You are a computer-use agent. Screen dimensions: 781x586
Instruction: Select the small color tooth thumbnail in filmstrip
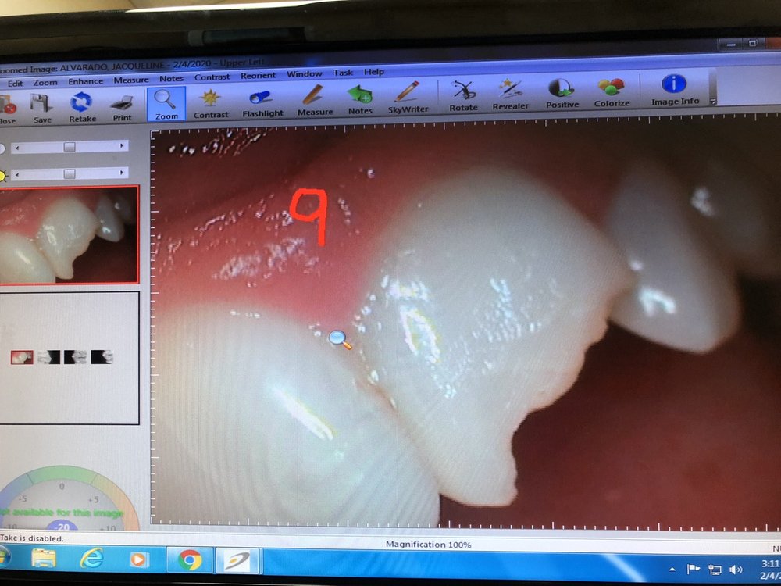coord(22,357)
